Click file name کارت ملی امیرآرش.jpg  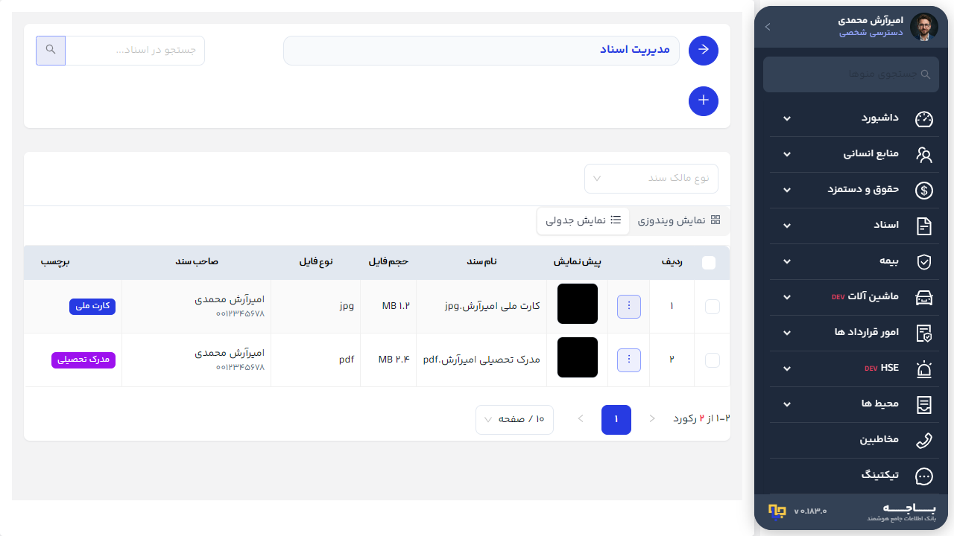pos(492,306)
